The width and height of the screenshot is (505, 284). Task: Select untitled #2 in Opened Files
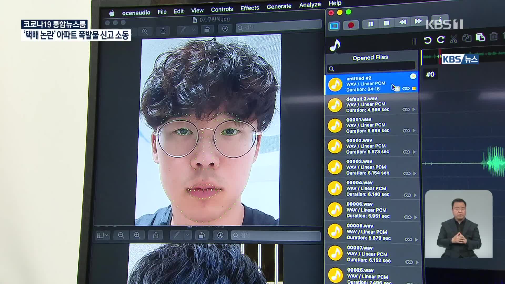coord(371,83)
